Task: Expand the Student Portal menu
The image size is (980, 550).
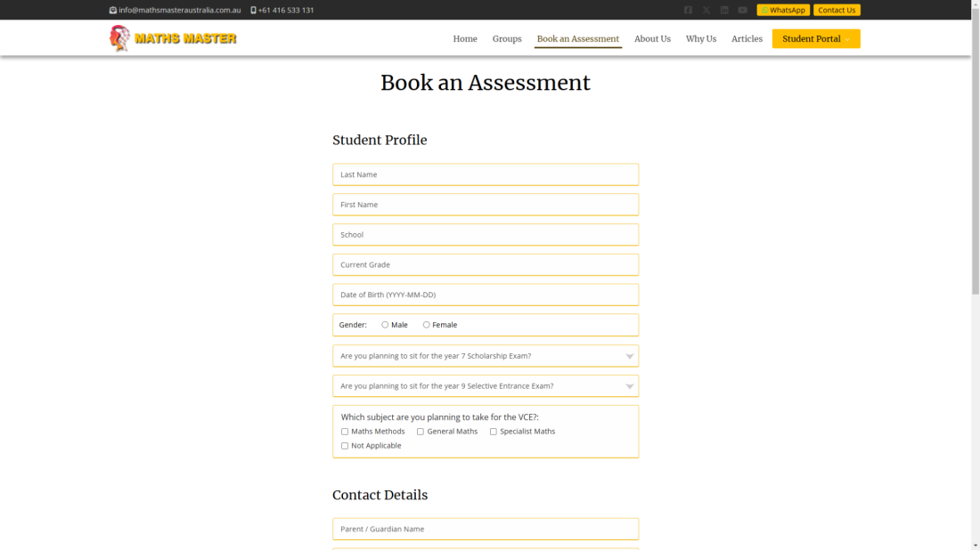Action: (x=815, y=38)
